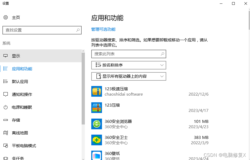Click the publisher chaoshidai software

tap(124, 94)
